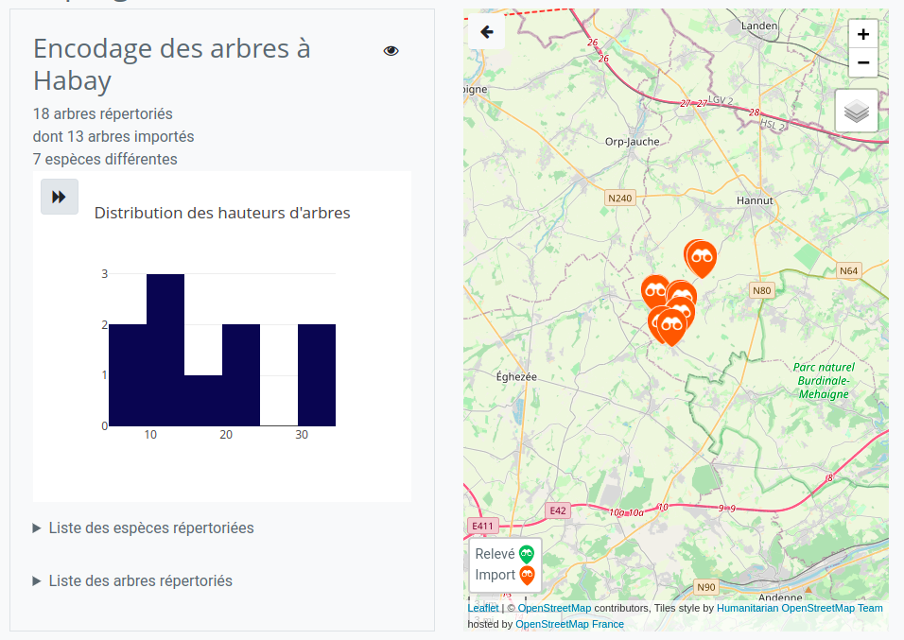This screenshot has width=904, height=640.
Task: Click the Orp-Jauche label on map
Action: 632,141
